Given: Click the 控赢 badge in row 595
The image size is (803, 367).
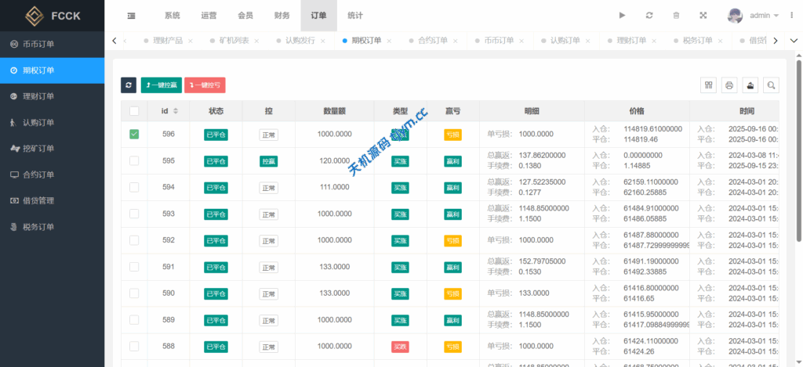Looking at the screenshot, I should (x=268, y=161).
